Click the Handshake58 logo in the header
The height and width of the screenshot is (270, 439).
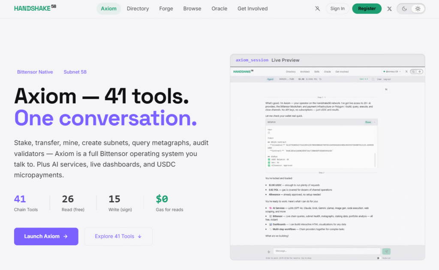coord(35,8)
